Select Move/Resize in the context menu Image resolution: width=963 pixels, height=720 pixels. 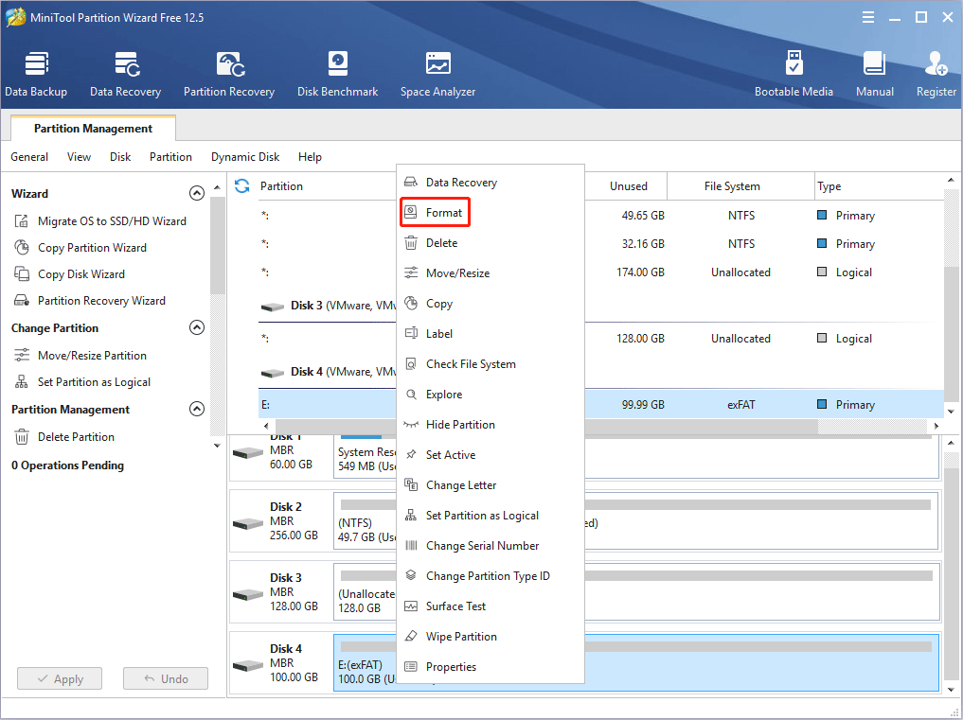tap(490, 273)
